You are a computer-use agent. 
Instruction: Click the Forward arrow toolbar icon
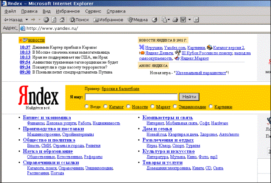pos(33,20)
